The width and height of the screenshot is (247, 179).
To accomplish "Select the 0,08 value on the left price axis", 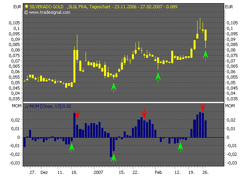I will [x=15, y=50].
